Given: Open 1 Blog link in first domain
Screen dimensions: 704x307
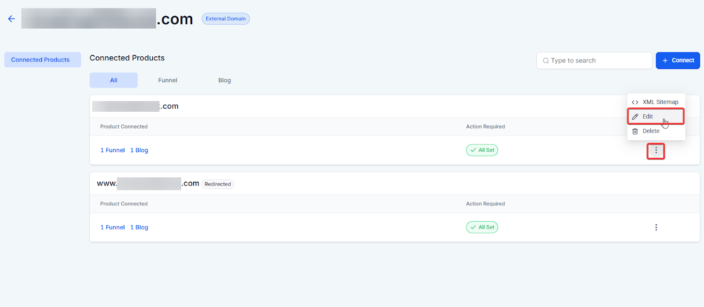Looking at the screenshot, I should (x=139, y=150).
